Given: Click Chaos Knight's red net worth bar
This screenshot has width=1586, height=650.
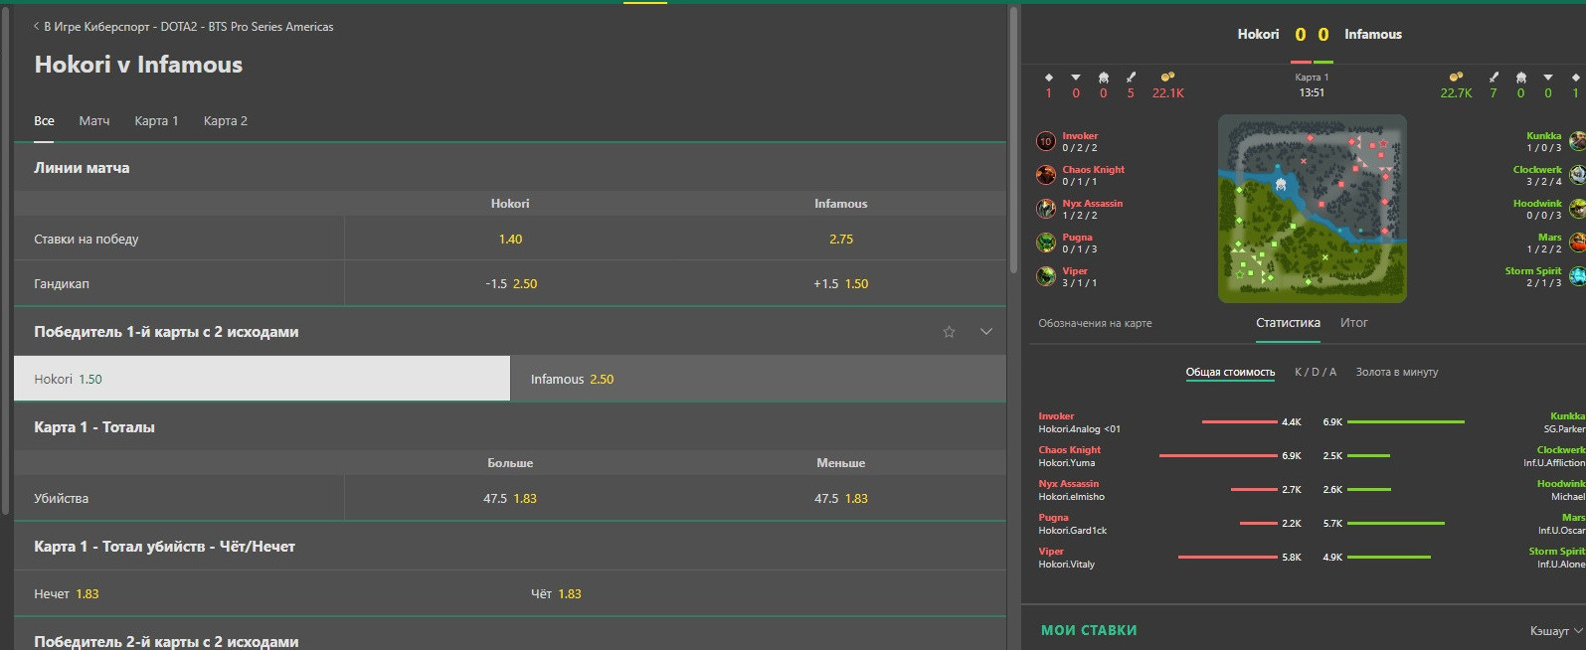Looking at the screenshot, I should [1218, 456].
